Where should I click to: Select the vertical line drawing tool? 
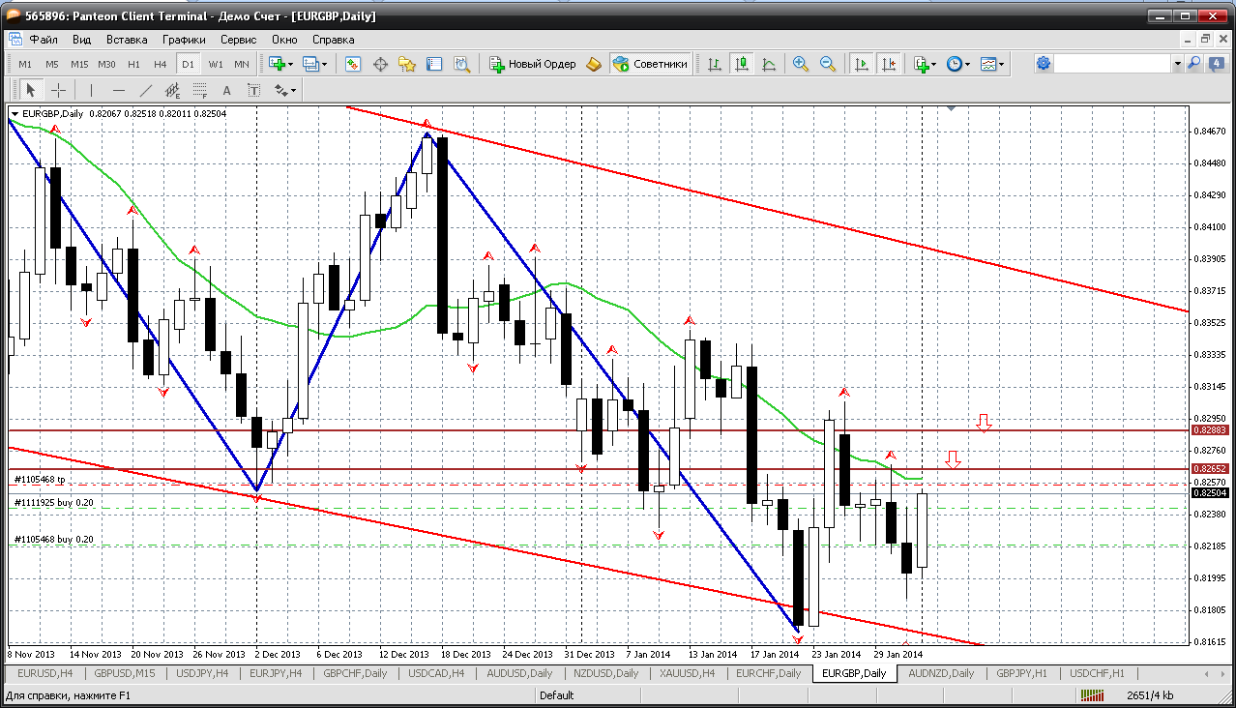point(91,90)
